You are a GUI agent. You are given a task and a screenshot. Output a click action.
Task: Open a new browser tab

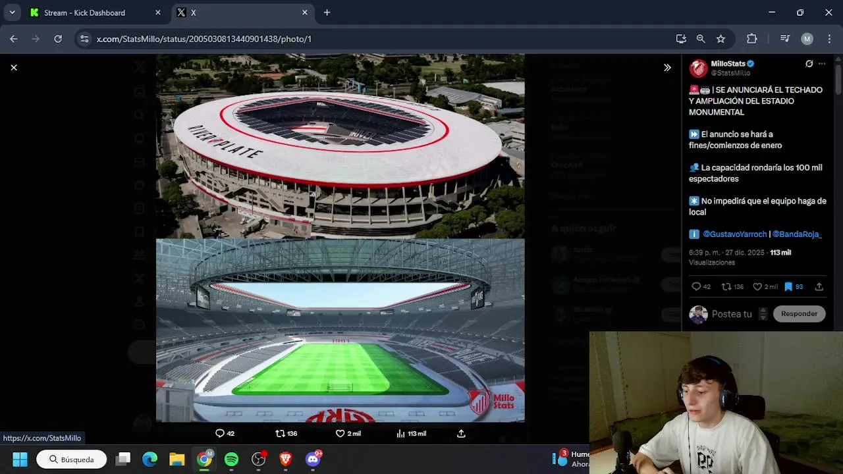pyautogui.click(x=327, y=13)
